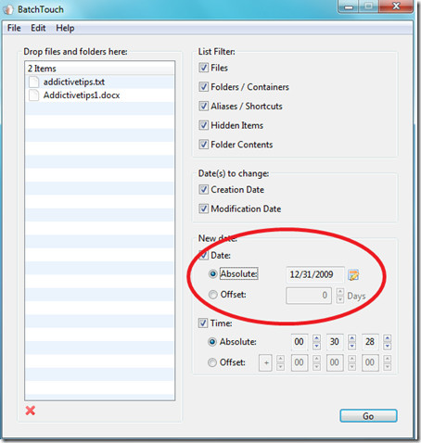The width and height of the screenshot is (421, 443).
Task: Click the time offset sign stepper up arrow
Action: (280, 359)
